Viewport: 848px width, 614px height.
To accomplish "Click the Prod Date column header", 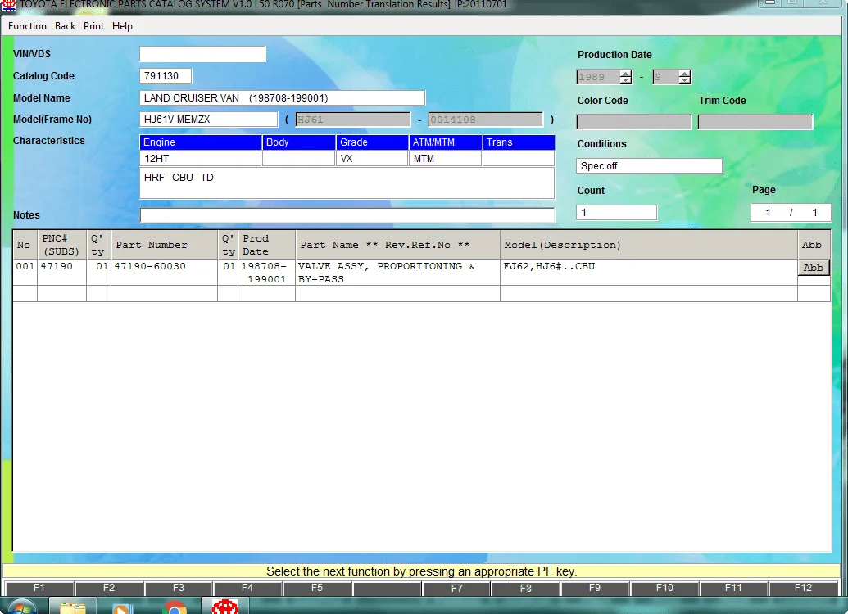I will [x=266, y=245].
